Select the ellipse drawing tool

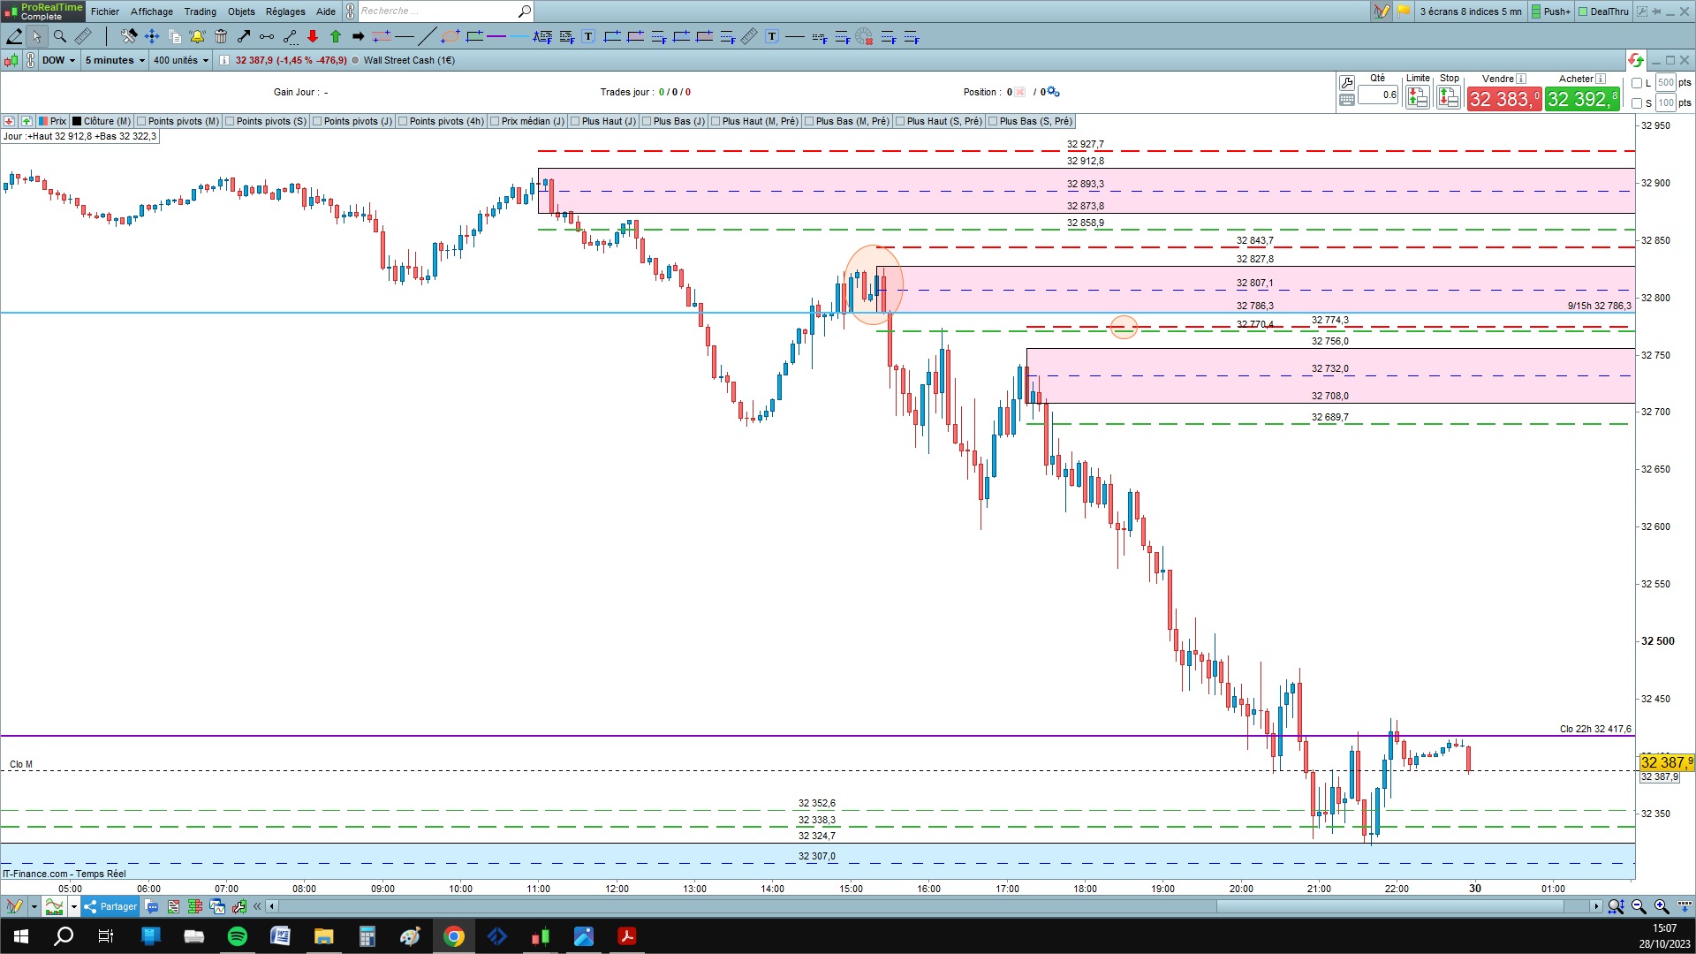pyautogui.click(x=450, y=36)
